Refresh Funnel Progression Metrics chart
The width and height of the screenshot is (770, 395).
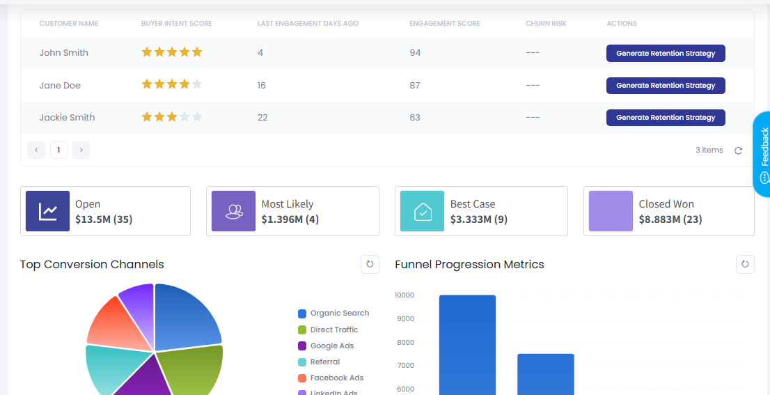click(x=745, y=265)
